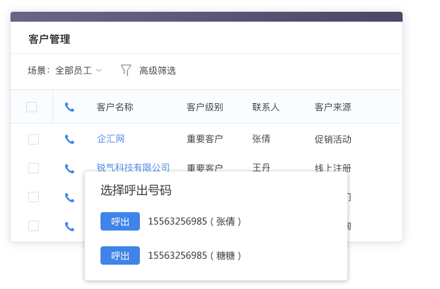
Task: Click the phone icon in the fourth customer row
Action: (x=70, y=226)
